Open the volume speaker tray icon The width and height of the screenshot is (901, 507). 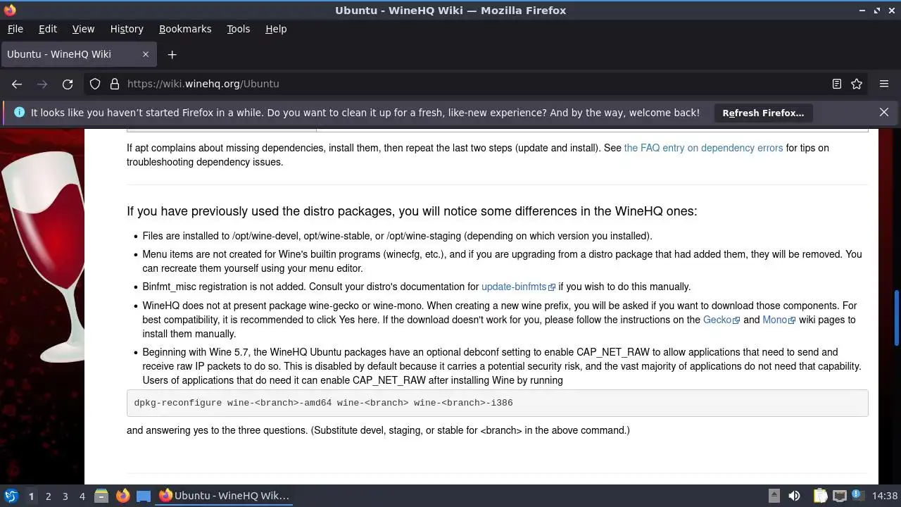click(795, 496)
